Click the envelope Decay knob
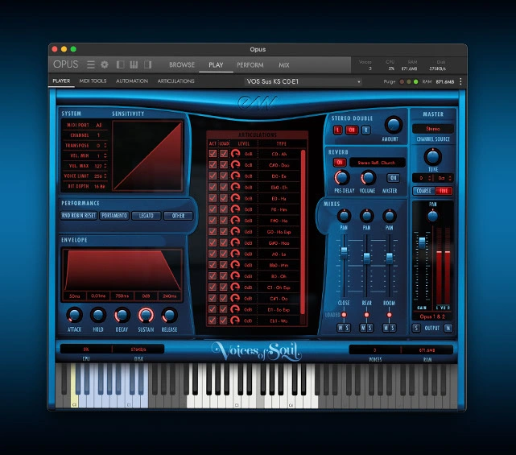516x455 pixels. pyautogui.click(x=122, y=315)
